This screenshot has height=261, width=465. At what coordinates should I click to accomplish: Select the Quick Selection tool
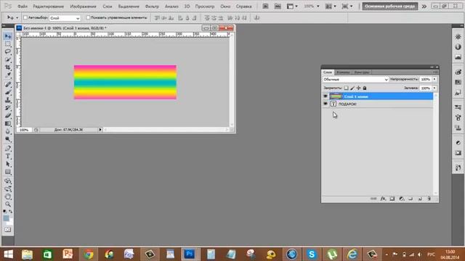point(8,59)
